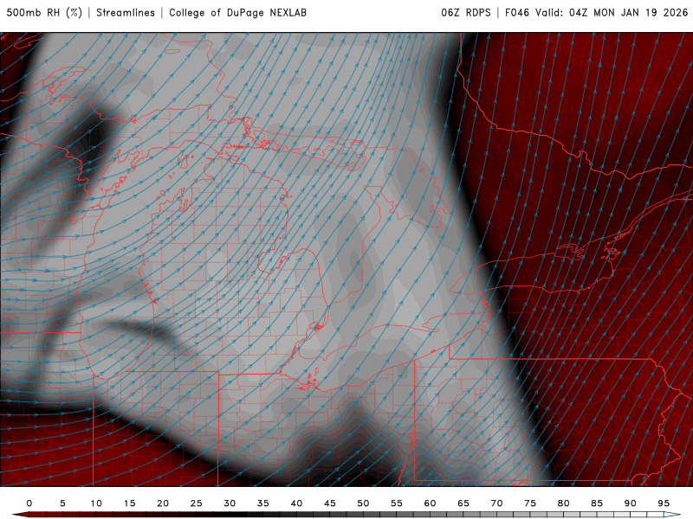Click the color scale label '25'
693x519 pixels.
pos(197,503)
